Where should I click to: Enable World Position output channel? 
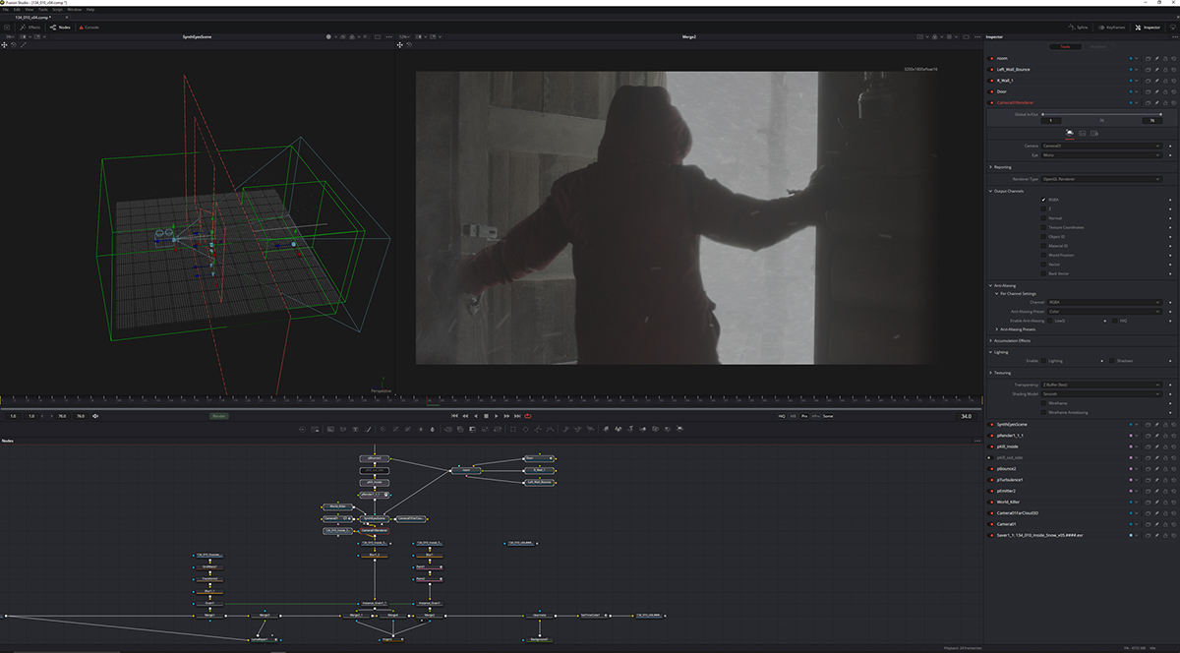(x=1043, y=255)
